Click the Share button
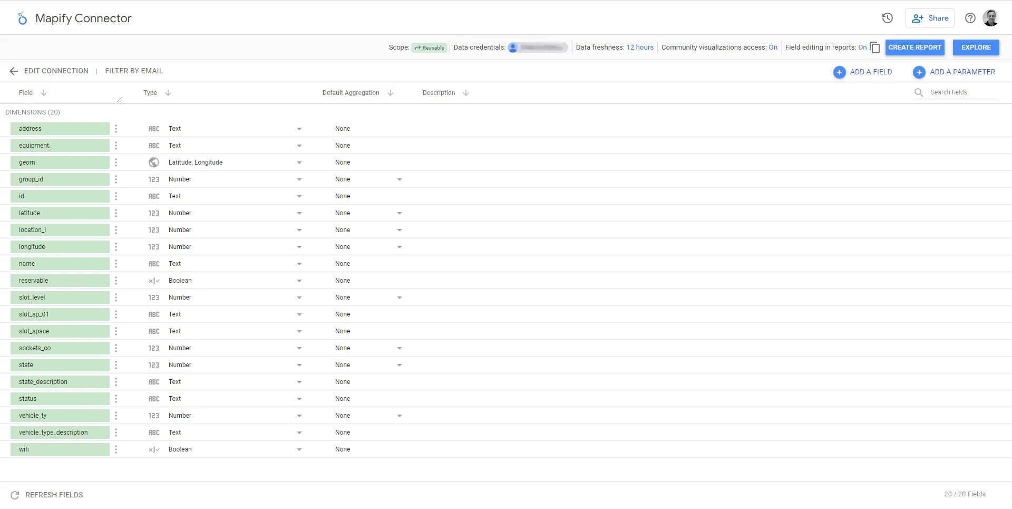 [930, 18]
